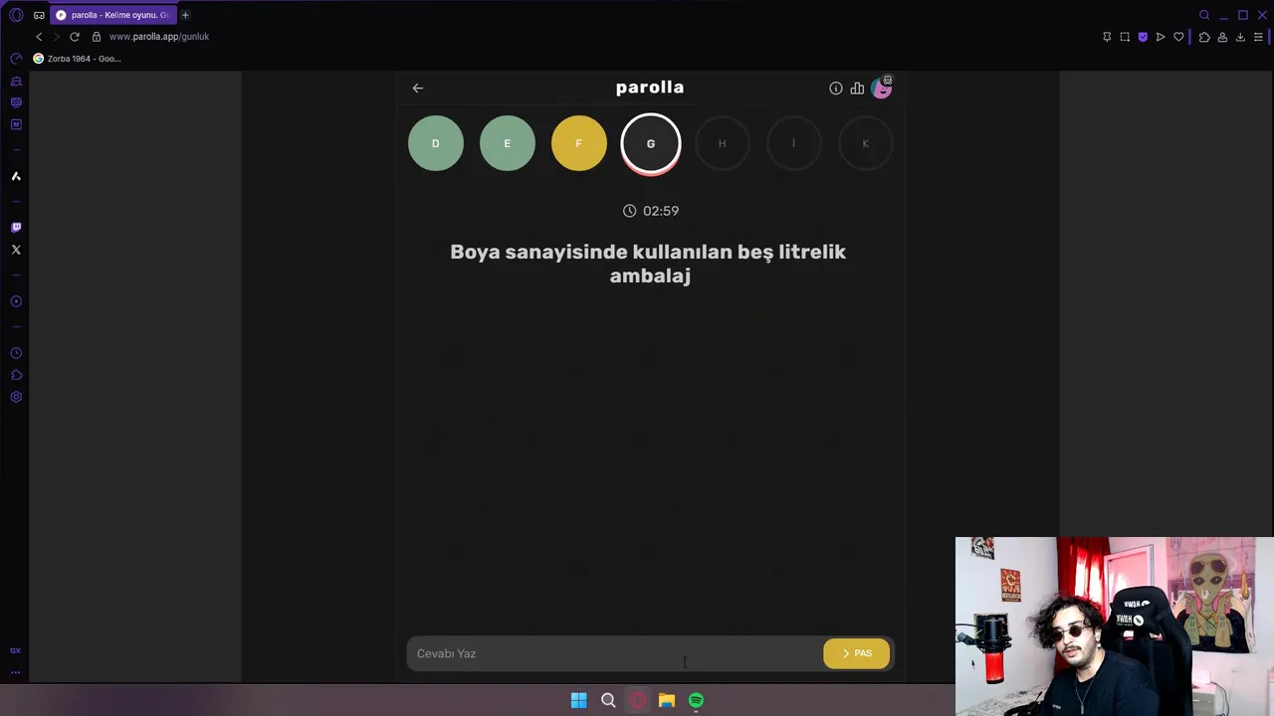1274x716 pixels.
Task: Switch to Opera GX on taskbar
Action: (x=638, y=700)
